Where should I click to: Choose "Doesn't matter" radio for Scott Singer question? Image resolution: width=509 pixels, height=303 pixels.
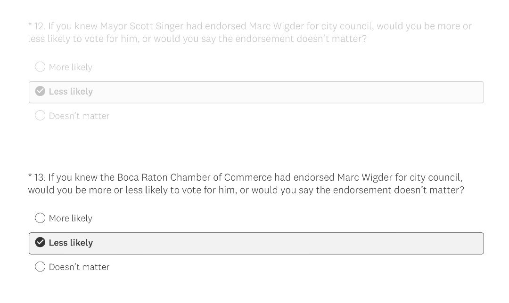tap(40, 116)
